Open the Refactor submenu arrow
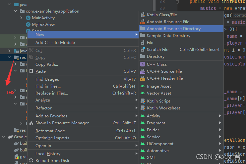 click(x=136, y=108)
